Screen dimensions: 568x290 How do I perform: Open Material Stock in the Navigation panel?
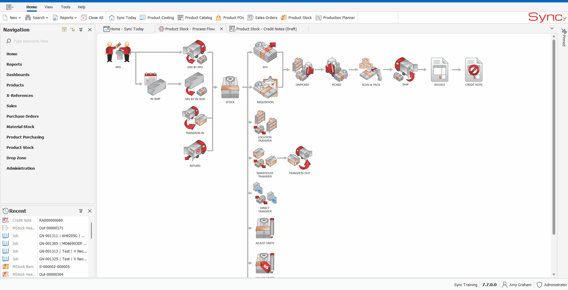click(x=21, y=127)
